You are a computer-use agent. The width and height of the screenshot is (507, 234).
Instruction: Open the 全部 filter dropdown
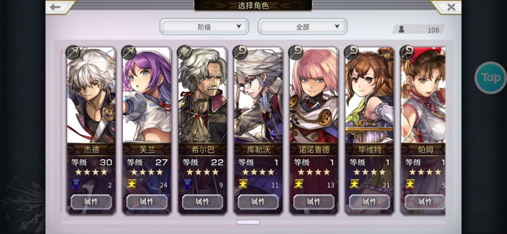click(303, 26)
